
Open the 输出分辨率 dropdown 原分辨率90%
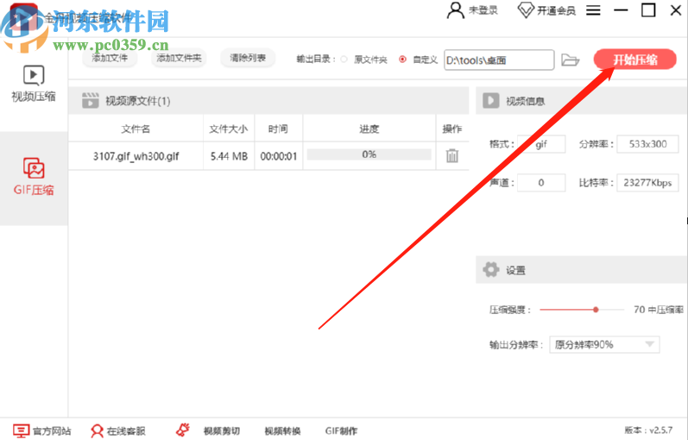pyautogui.click(x=604, y=345)
